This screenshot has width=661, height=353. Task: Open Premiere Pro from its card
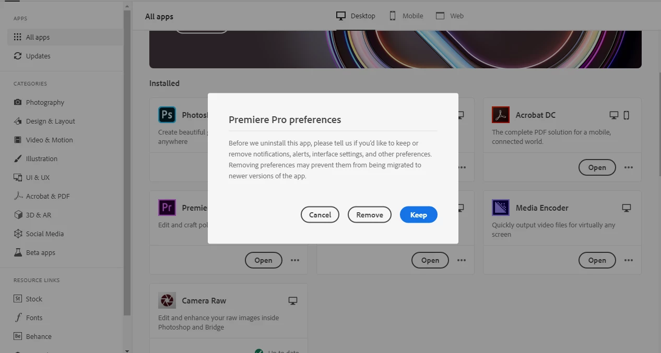point(263,260)
